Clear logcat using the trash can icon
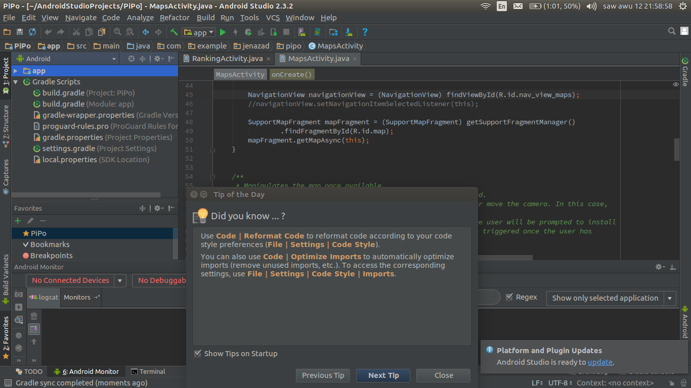 coord(34,316)
